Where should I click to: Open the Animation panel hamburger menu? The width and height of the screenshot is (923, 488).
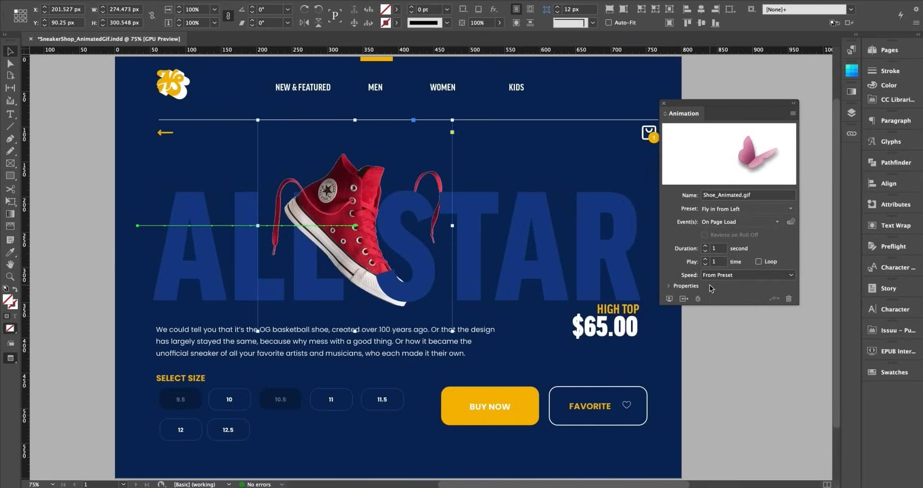pos(793,113)
